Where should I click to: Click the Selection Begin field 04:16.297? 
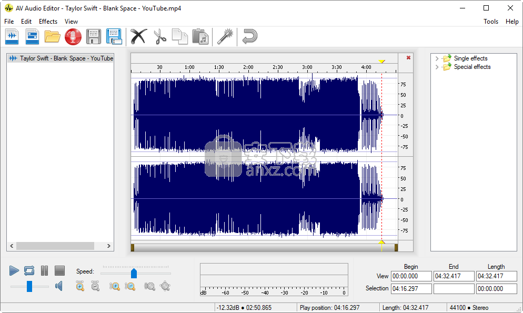411,289
